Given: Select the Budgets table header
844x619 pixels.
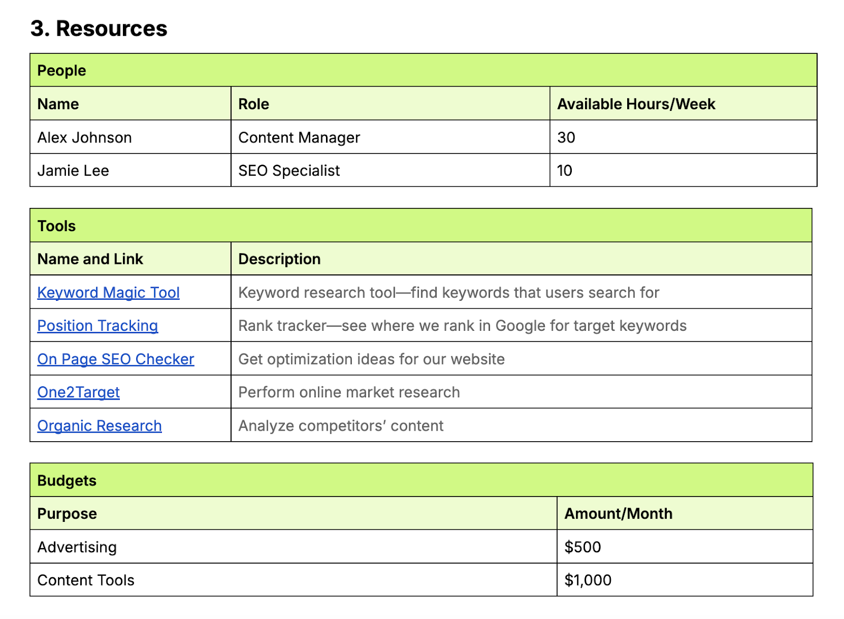Looking at the screenshot, I should [66, 480].
